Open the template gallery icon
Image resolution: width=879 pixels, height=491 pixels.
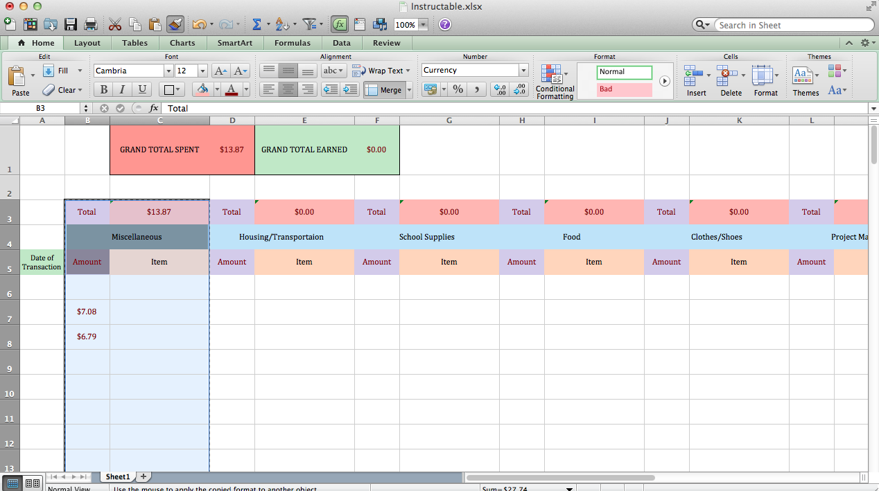click(31, 24)
